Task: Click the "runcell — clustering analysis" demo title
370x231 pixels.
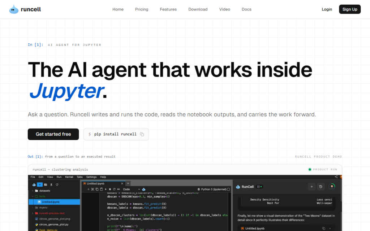Action: point(60,170)
